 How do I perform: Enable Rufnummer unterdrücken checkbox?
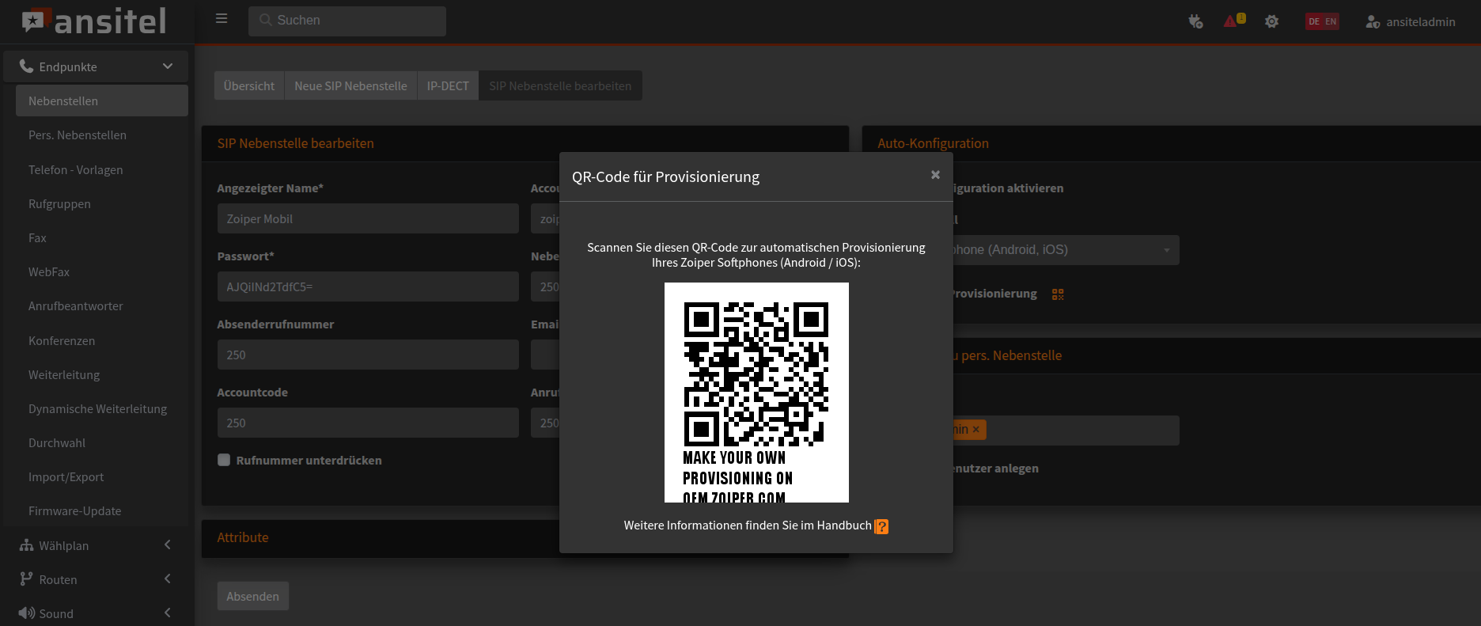224,460
